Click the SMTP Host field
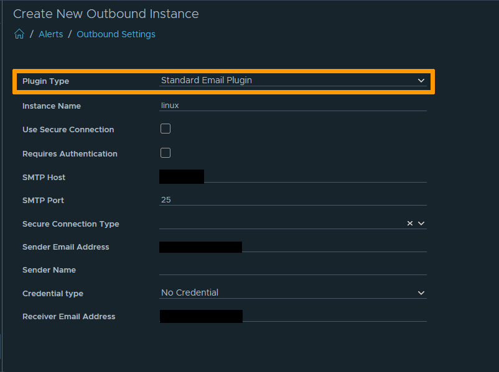The height and width of the screenshot is (372, 499). pyautogui.click(x=292, y=176)
